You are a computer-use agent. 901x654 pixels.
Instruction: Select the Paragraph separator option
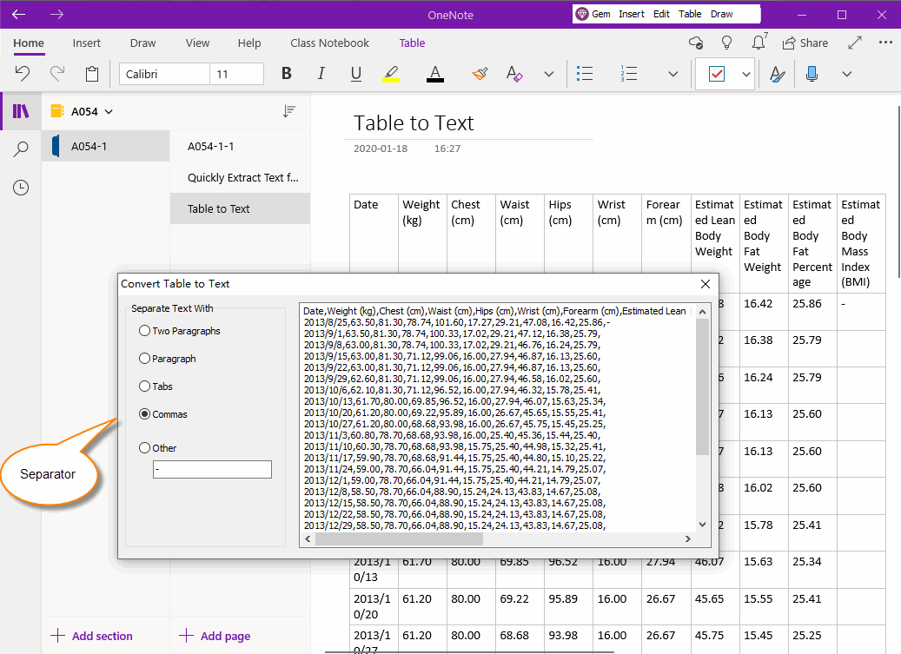click(x=167, y=359)
